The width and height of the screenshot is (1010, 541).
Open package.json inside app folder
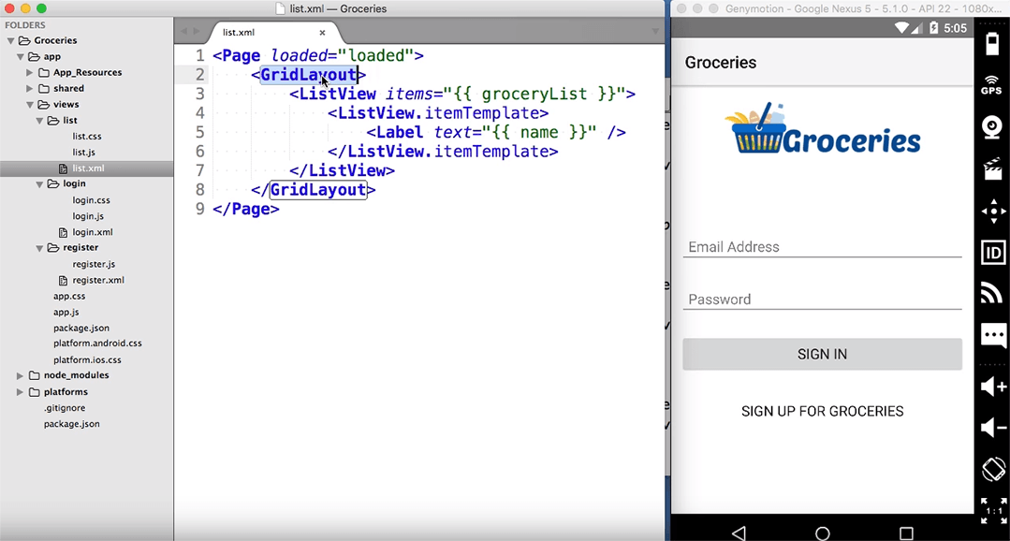(x=81, y=328)
